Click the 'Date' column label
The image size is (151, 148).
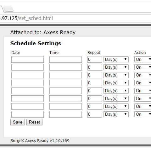coord(16,52)
